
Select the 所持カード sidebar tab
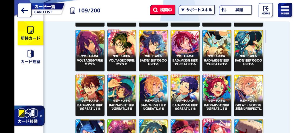tap(31, 33)
